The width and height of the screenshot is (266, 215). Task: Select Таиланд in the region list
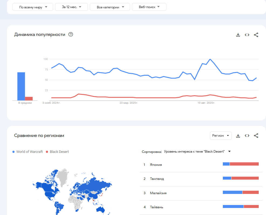(x=157, y=179)
